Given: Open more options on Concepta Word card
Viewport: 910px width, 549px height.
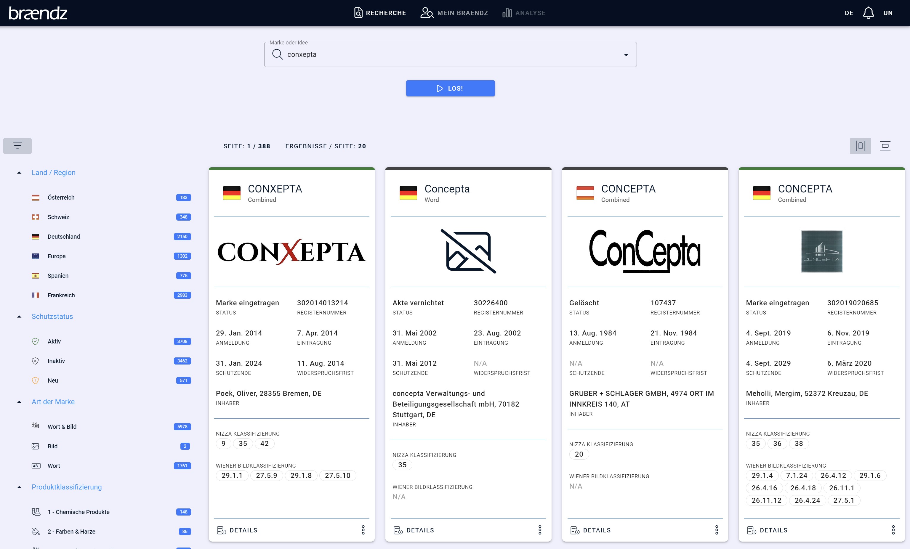Looking at the screenshot, I should pyautogui.click(x=540, y=530).
